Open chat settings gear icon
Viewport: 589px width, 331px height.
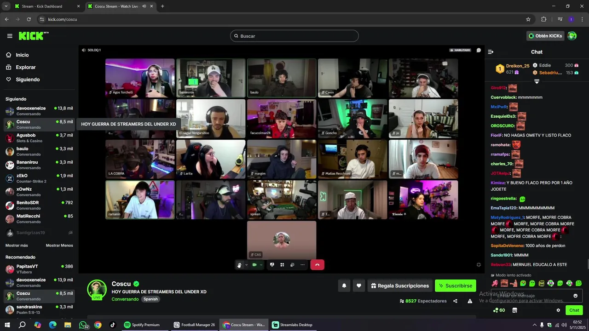pyautogui.click(x=558, y=310)
